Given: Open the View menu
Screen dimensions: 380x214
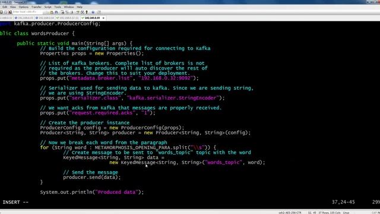Looking at the screenshot, I should 13,7.
